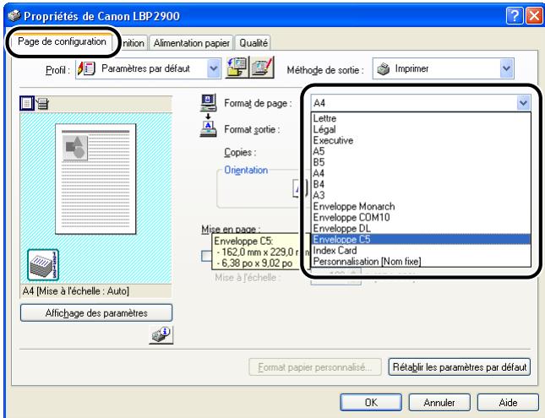Click the Format de page computer icon
The image size is (545, 418).
208,102
